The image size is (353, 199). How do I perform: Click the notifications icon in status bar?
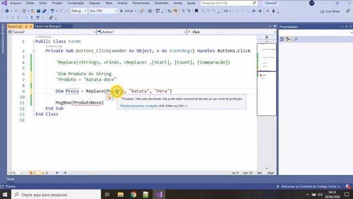[x=348, y=187]
